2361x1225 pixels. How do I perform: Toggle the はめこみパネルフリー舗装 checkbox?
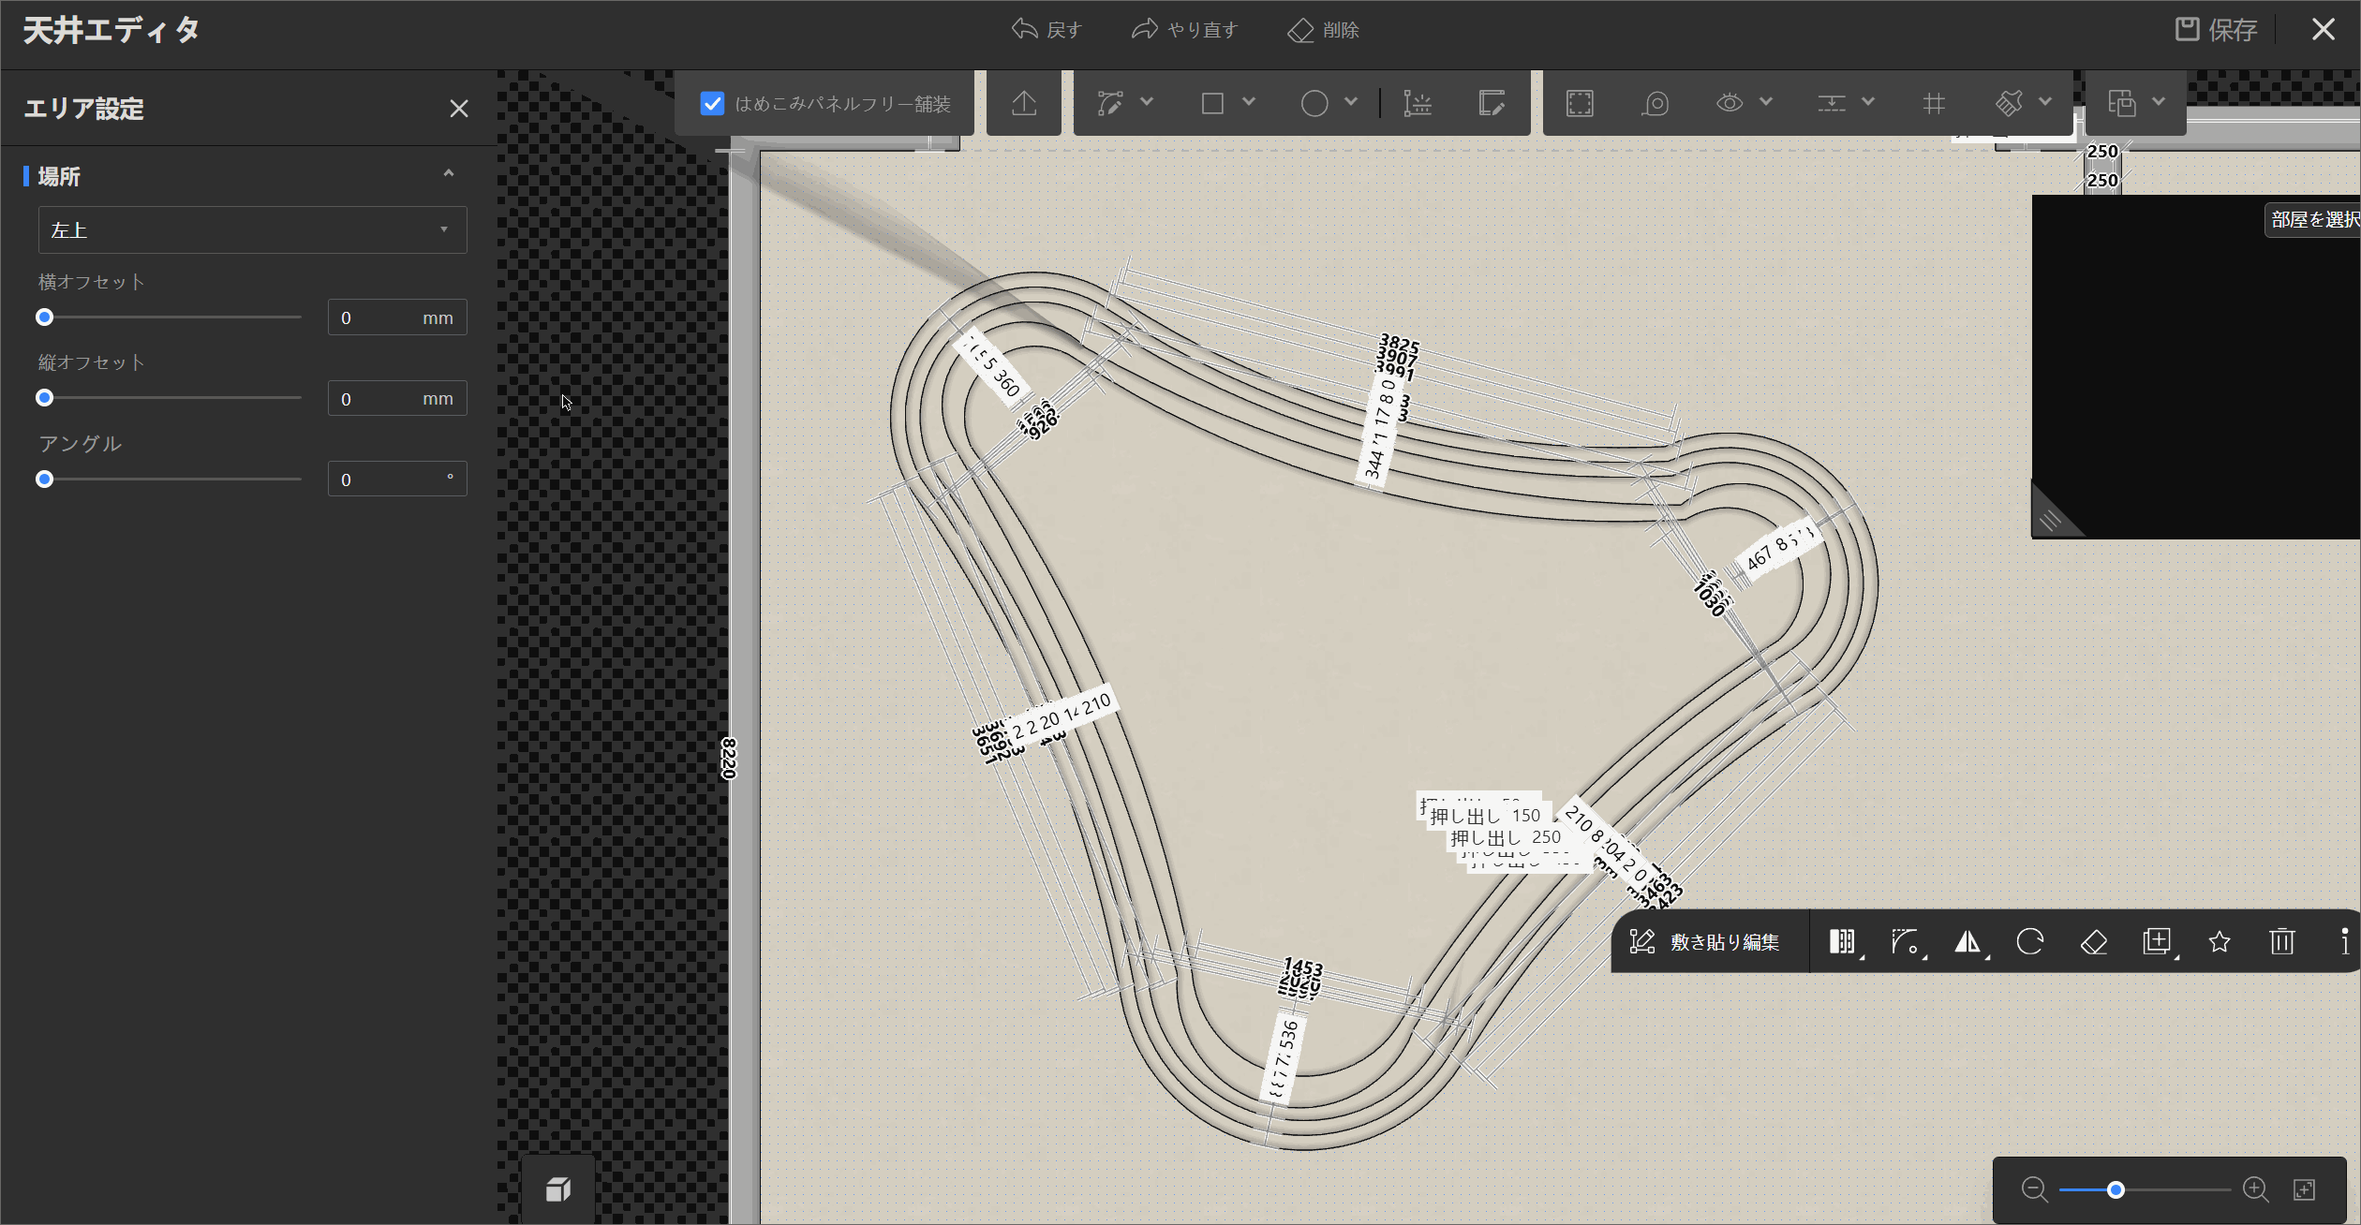click(x=712, y=103)
